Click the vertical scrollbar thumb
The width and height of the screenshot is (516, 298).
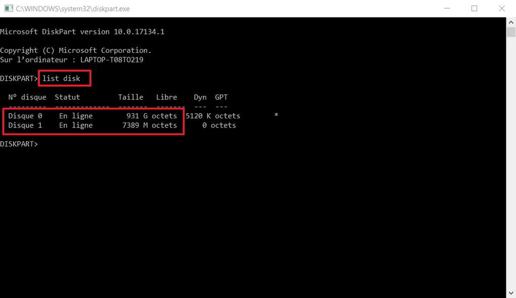pos(511,32)
